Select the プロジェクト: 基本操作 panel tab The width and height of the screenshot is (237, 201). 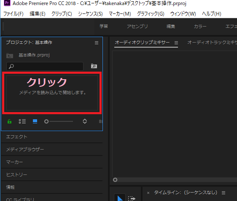point(29,43)
